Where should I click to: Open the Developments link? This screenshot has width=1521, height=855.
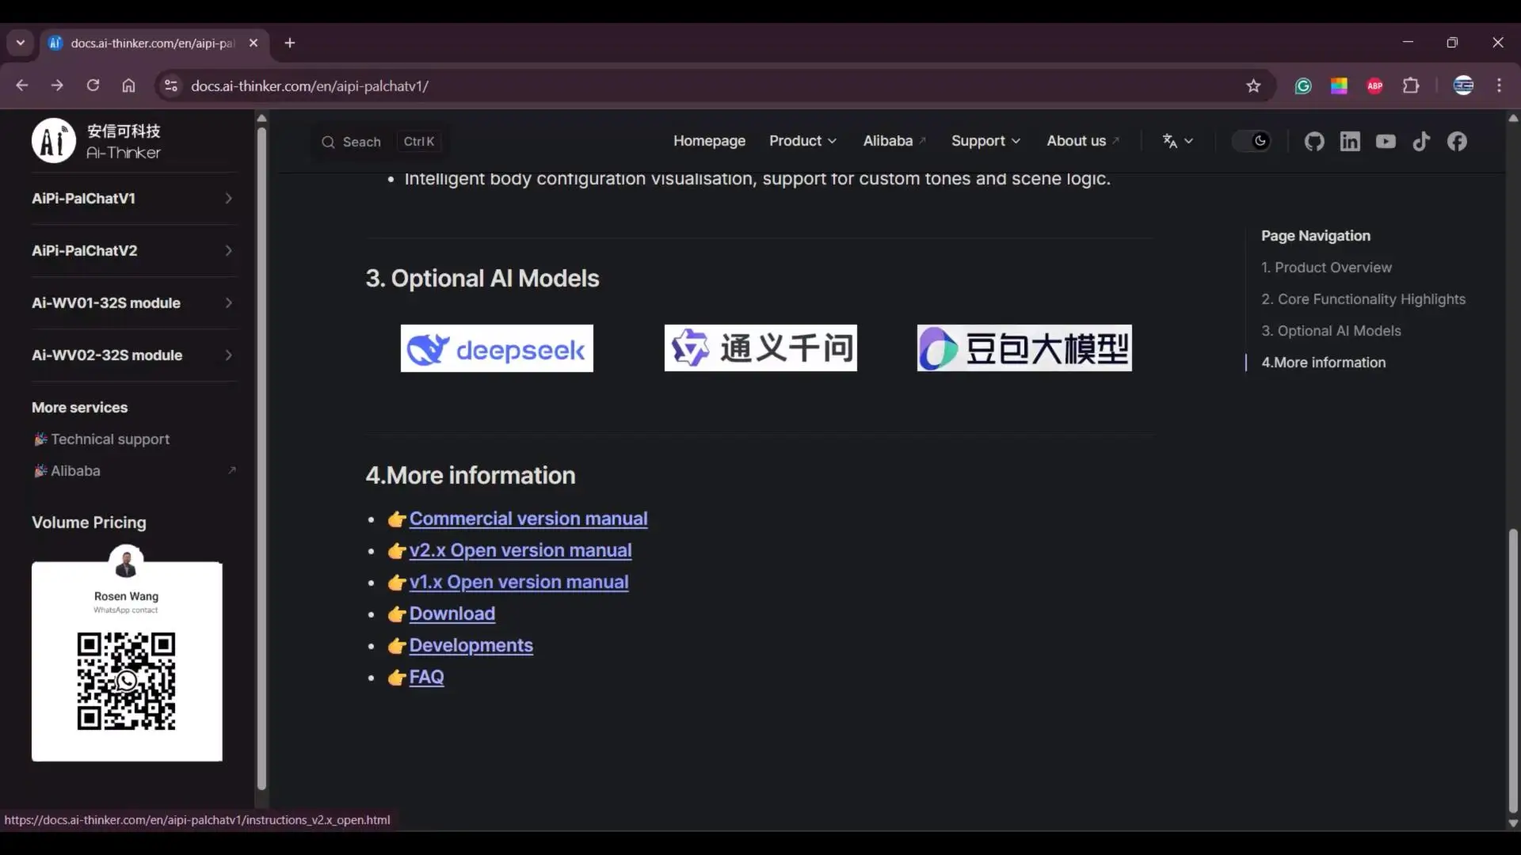(471, 645)
